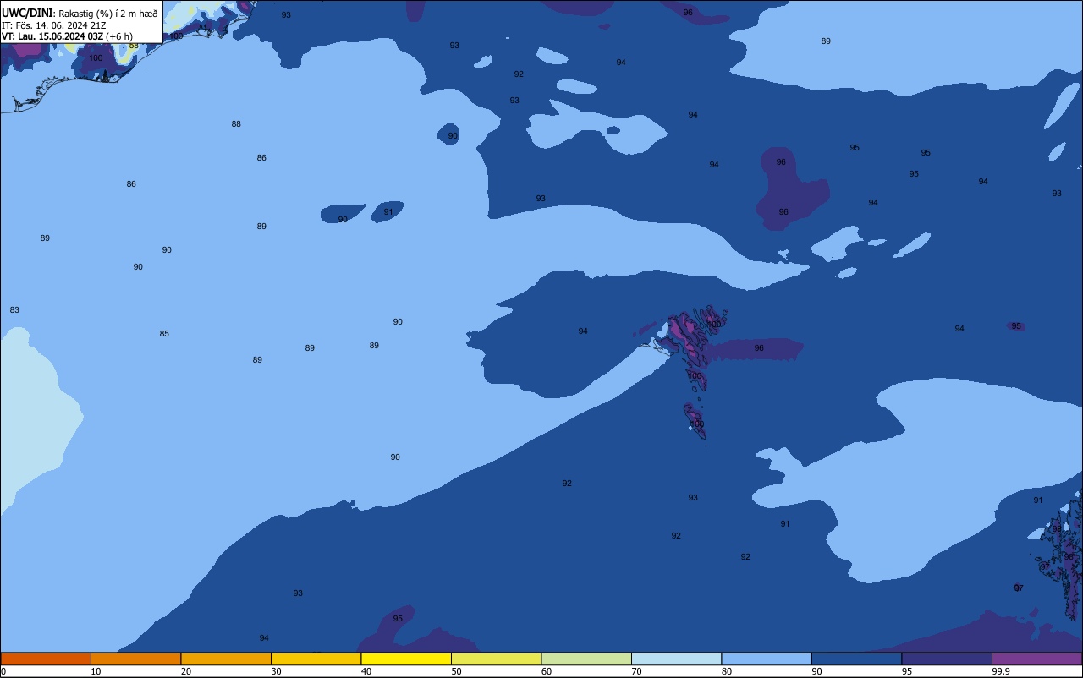This screenshot has height=678, width=1083.
Task: Choose the 70–80 pale blue legend swatch
Action: click(676, 659)
